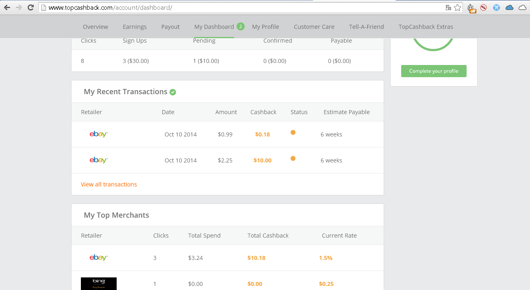
Task: Click the page icon in the address bar
Action: [43, 7]
